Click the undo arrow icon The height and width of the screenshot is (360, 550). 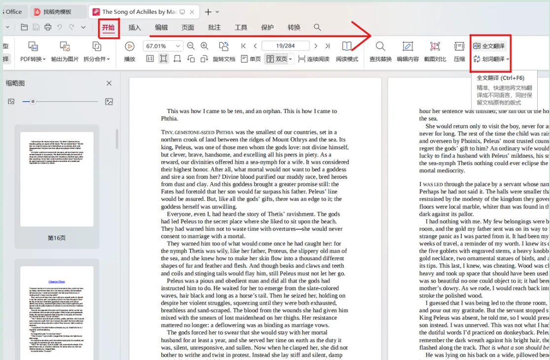(60, 27)
